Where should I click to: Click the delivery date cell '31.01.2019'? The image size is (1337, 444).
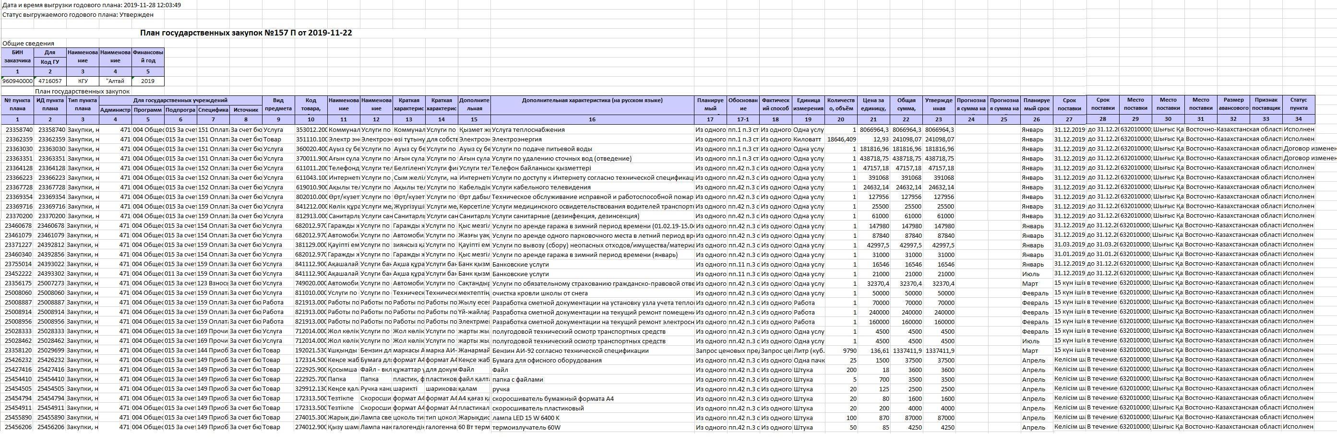click(x=1070, y=254)
